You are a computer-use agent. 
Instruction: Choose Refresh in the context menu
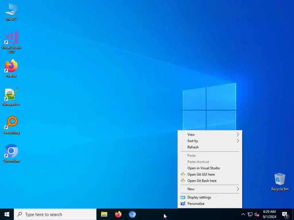210,147
